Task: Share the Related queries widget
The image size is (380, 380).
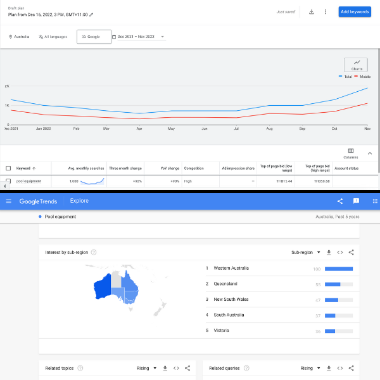Action: point(351,368)
